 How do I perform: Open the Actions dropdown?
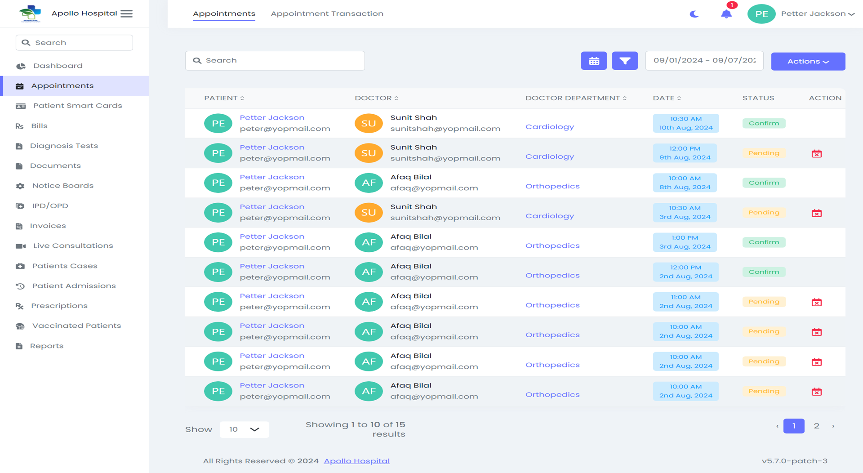click(808, 61)
